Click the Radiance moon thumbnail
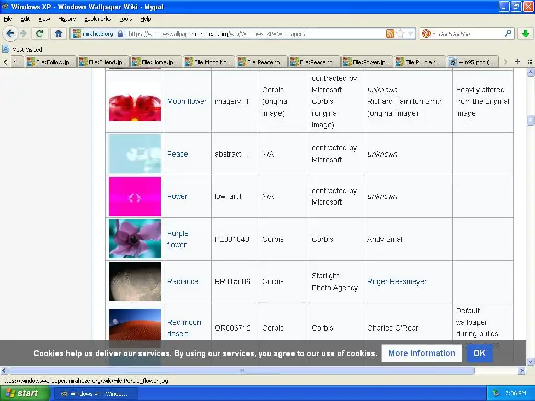 pyautogui.click(x=135, y=281)
